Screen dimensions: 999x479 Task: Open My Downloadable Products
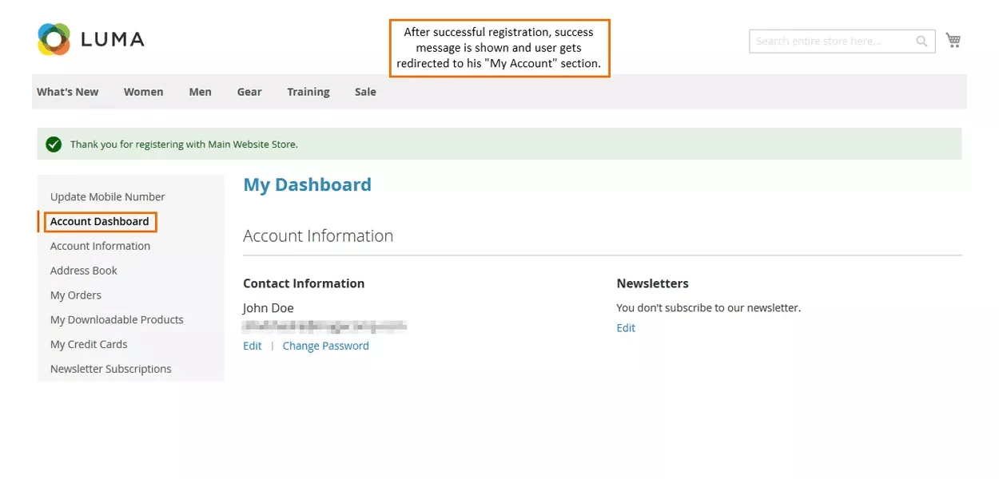pyautogui.click(x=117, y=319)
